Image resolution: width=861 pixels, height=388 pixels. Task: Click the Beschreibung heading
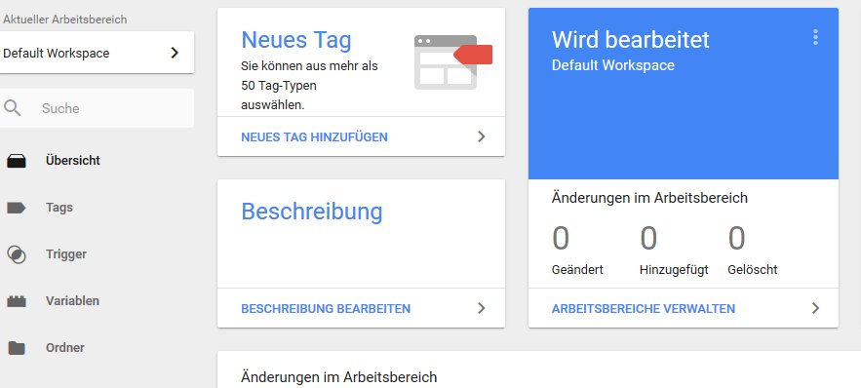(x=312, y=212)
